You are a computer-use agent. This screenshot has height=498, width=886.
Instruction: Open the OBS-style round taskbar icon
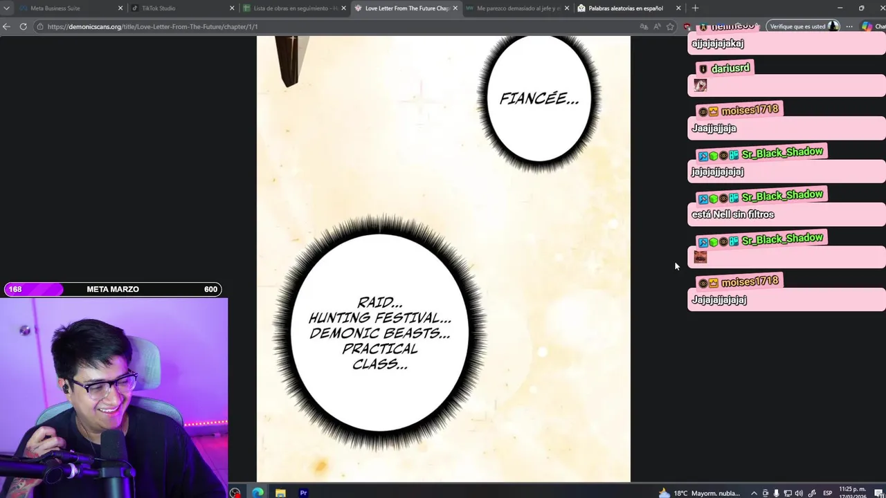235,493
